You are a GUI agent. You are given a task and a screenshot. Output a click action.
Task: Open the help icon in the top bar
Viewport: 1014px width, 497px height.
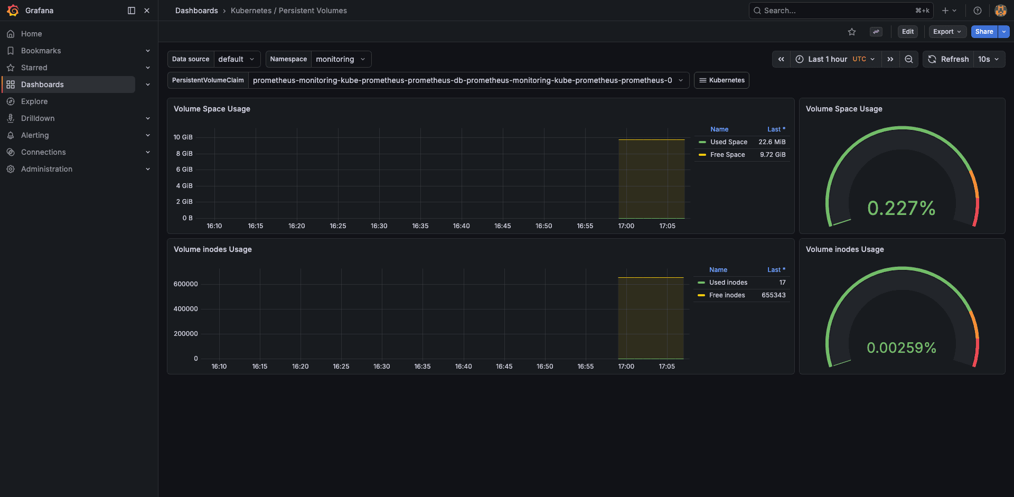coord(977,10)
